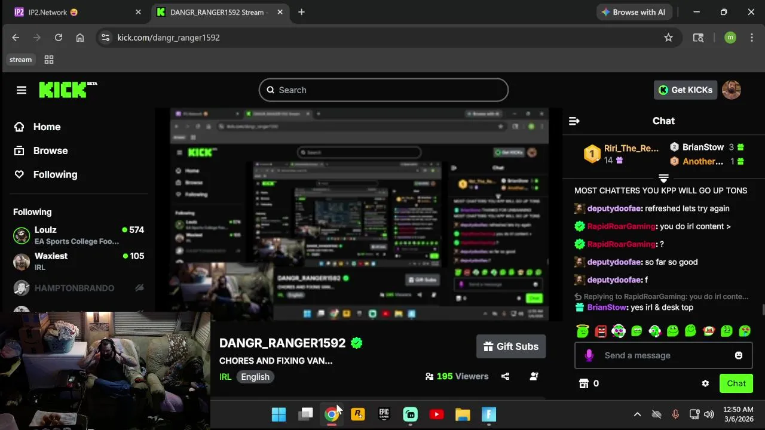The image size is (765, 430).
Task: Click the stream video player
Action: (x=359, y=214)
